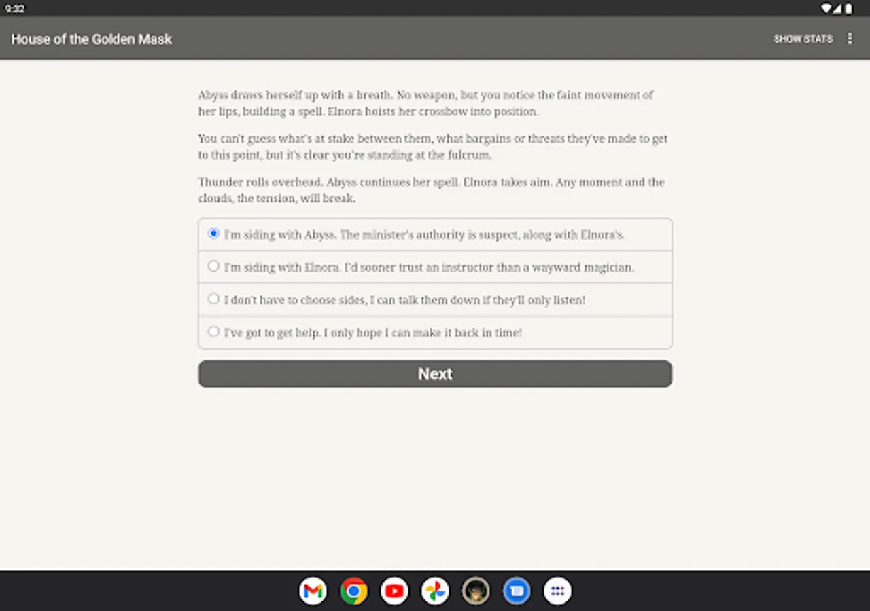Open the three-dot overflow menu
Screen dimensions: 870x611
coord(850,39)
